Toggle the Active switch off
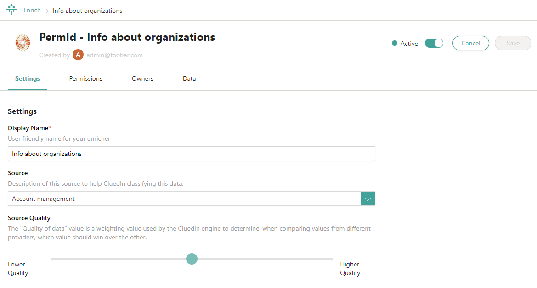Screen dimensions: 537x288 pyautogui.click(x=434, y=43)
